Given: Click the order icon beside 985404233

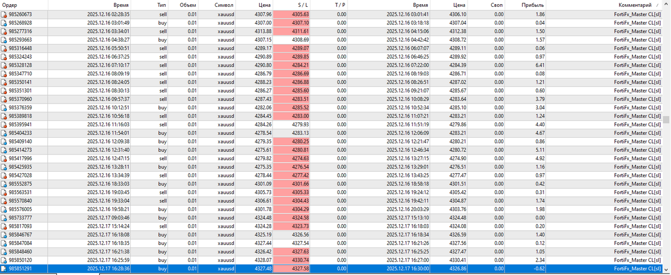Looking at the screenshot, I should [4, 133].
